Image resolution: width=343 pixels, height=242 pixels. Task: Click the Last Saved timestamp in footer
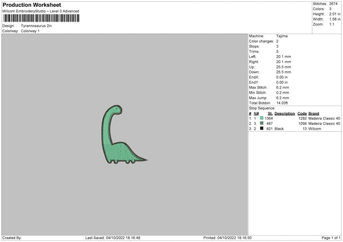coord(113,237)
